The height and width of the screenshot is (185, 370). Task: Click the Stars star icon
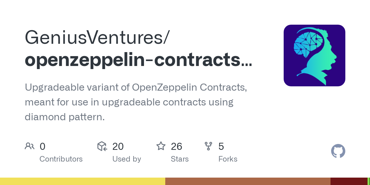pos(161,146)
